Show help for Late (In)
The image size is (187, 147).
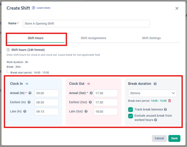click(25, 111)
